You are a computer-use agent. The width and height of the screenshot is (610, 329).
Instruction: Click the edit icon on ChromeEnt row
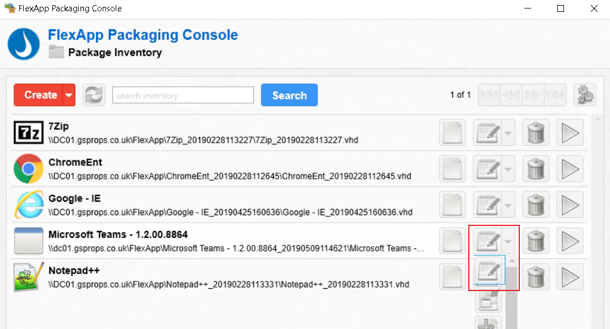click(487, 169)
